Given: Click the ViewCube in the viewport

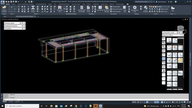Looking at the screenshot, I should [181, 28].
